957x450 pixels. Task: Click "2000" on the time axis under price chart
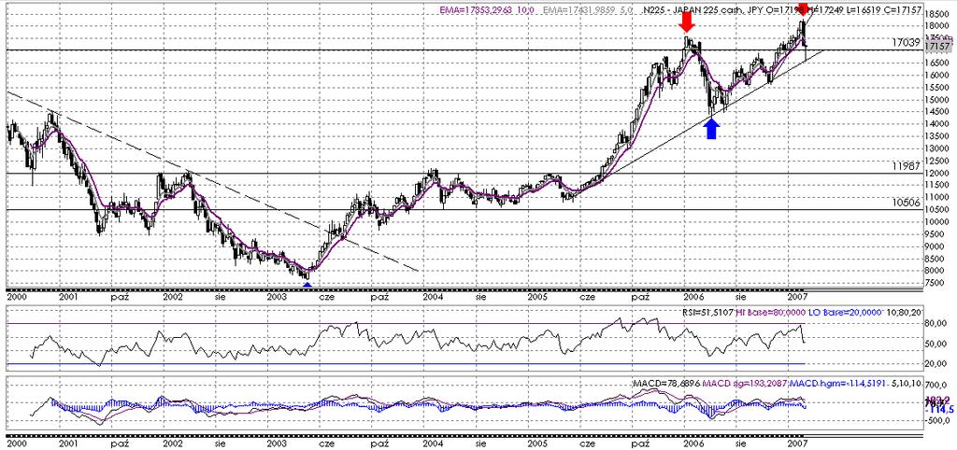pos(15,297)
